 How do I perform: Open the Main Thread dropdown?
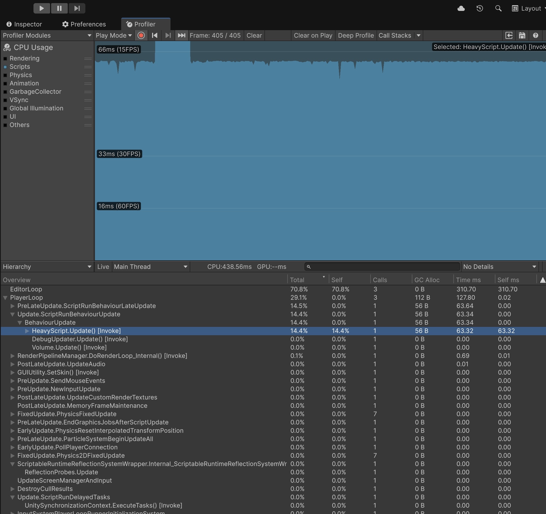[x=151, y=267]
